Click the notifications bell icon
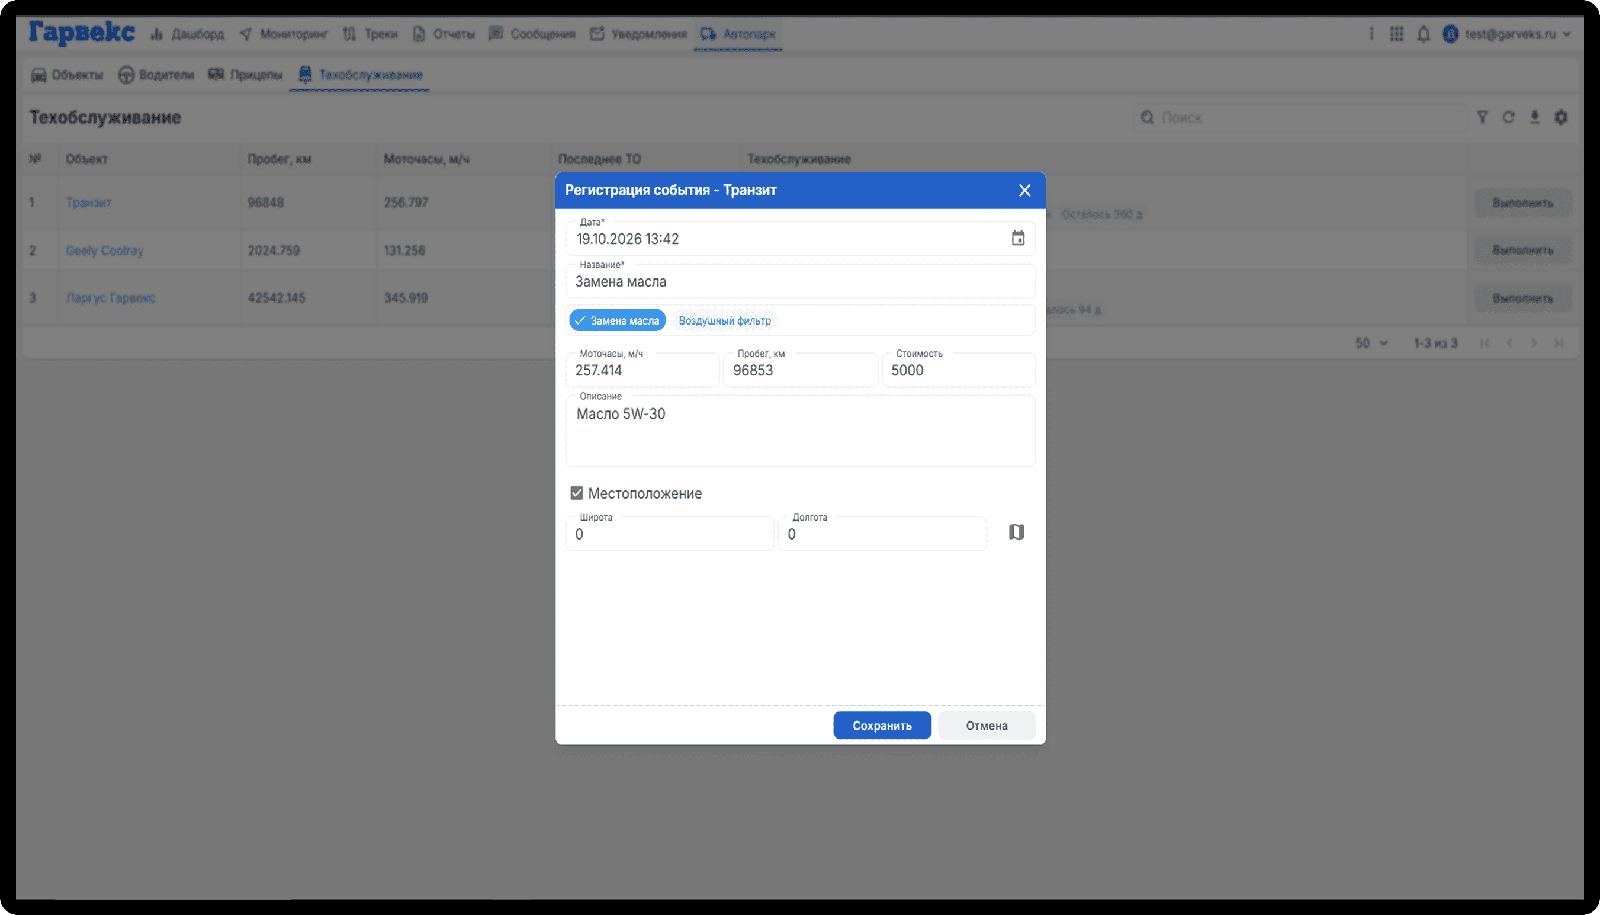The width and height of the screenshot is (1600, 915). pos(1424,34)
